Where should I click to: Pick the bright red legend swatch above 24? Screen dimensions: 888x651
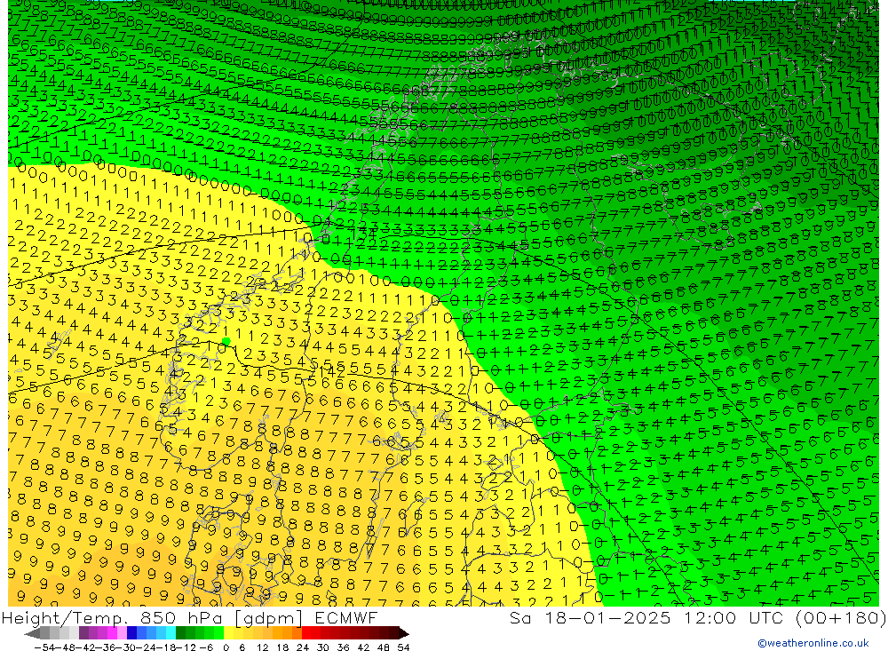[x=306, y=633]
